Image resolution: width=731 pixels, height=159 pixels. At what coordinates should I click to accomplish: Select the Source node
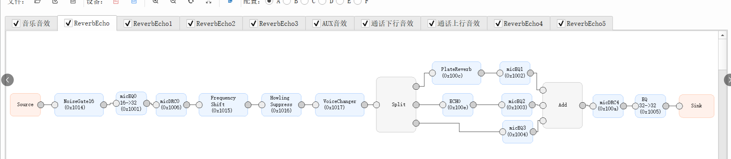point(25,105)
